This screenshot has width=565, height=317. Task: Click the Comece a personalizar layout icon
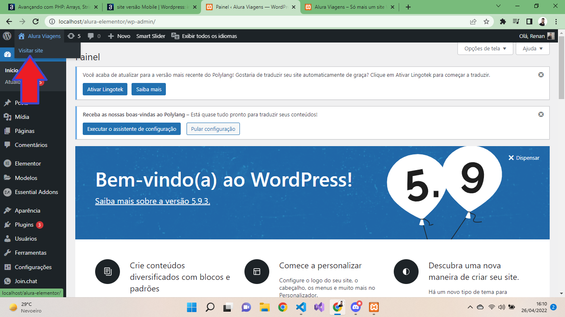click(257, 272)
